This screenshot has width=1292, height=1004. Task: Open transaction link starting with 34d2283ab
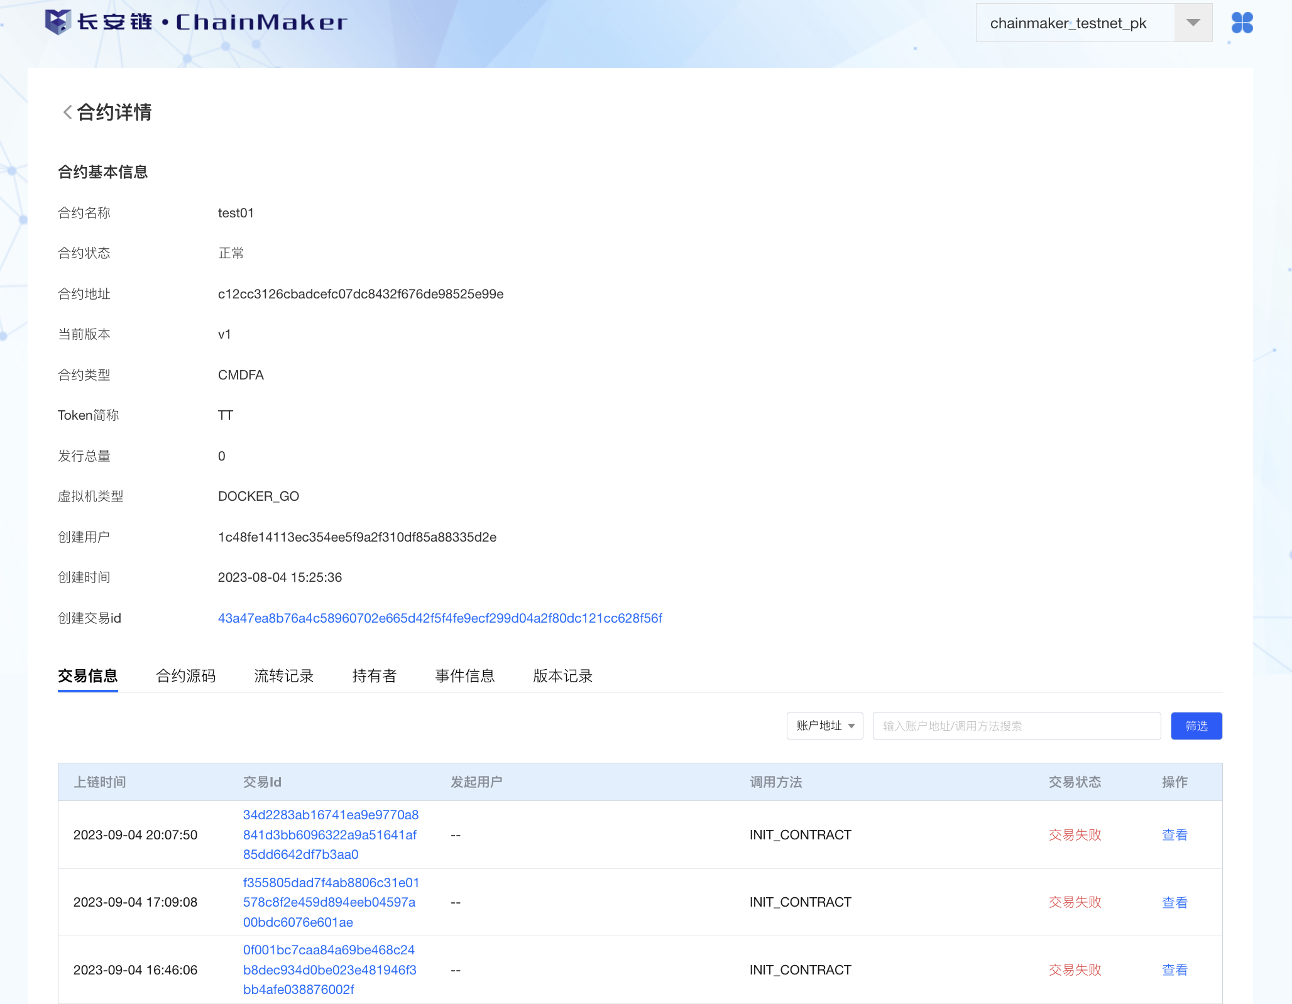(x=331, y=835)
